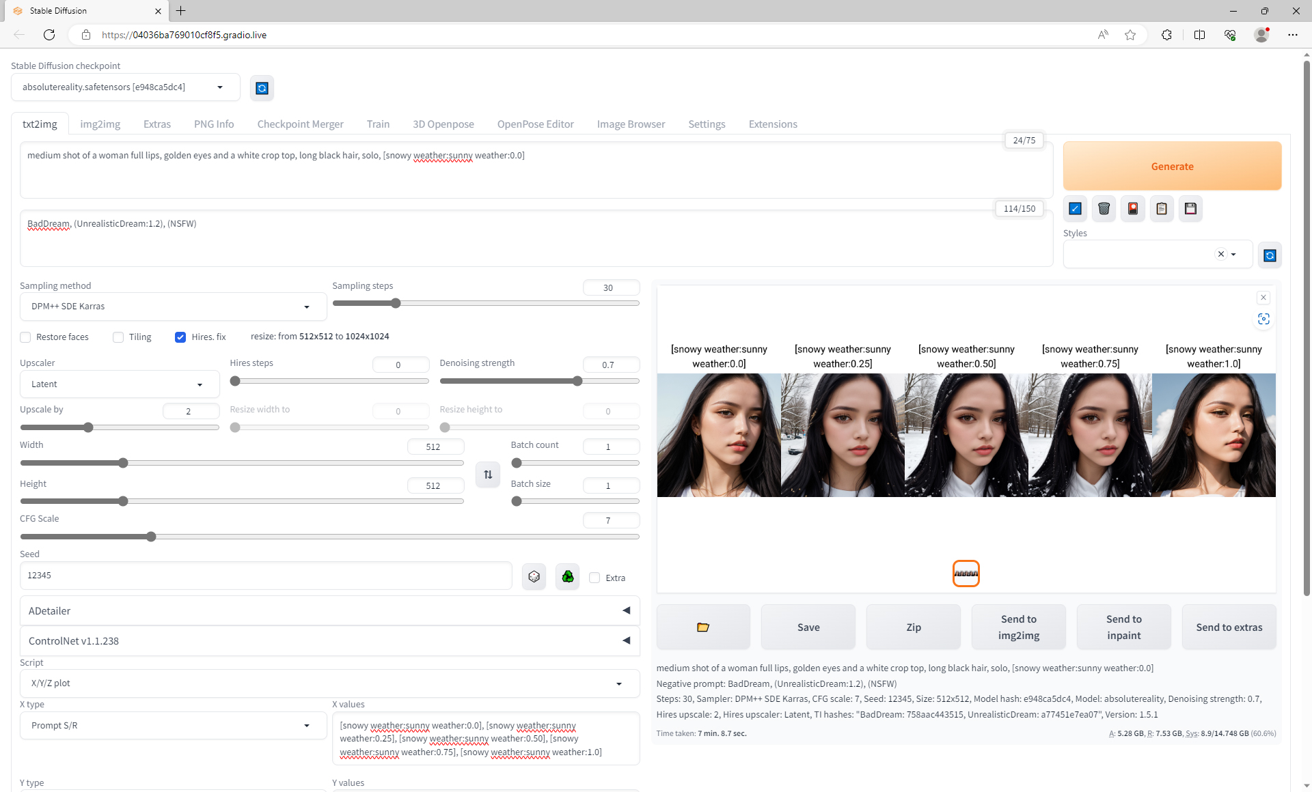Click the dice random seed icon

534,577
